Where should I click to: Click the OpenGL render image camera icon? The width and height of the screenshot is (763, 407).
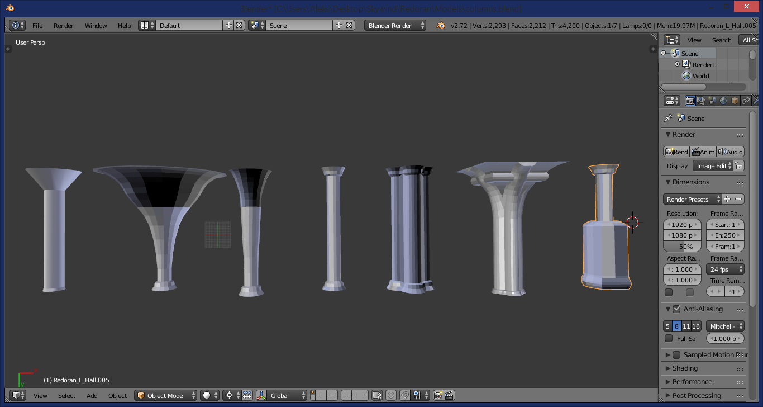tap(438, 395)
